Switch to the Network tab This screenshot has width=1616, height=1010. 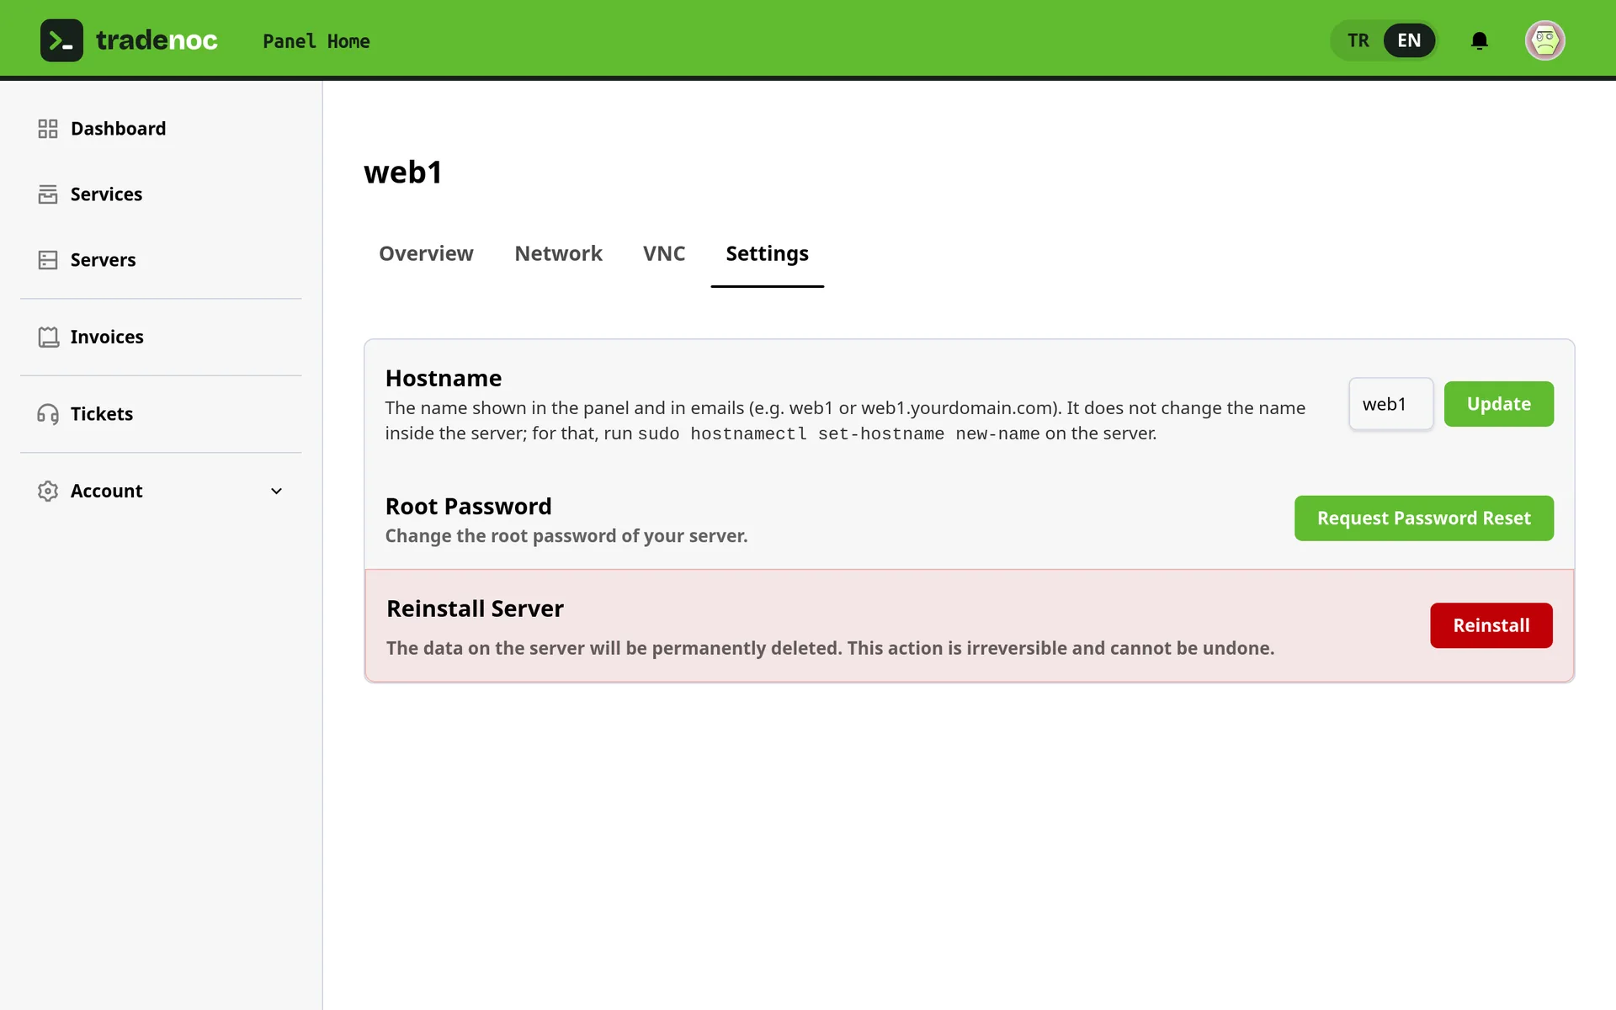[558, 253]
